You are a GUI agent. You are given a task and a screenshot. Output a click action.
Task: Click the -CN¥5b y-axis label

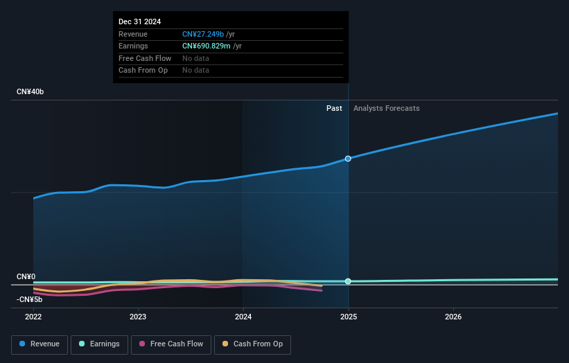tap(29, 299)
